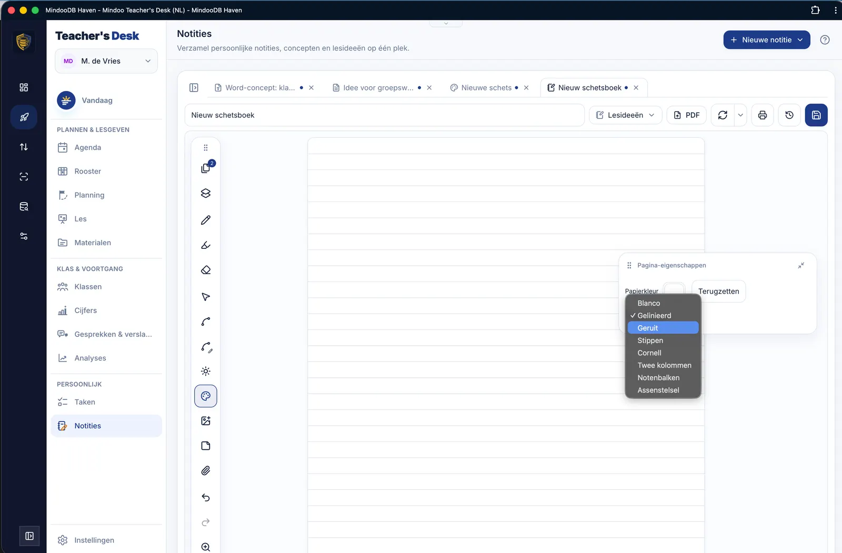Open the Lesideeën category dropdown
This screenshot has height=553, width=842.
(625, 115)
